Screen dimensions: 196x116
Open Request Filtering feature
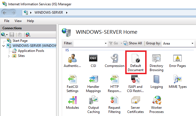click(x=114, y=105)
